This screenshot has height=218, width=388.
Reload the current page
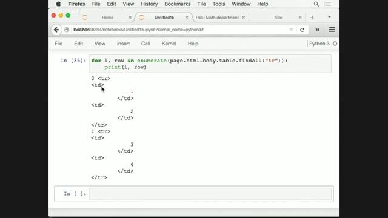[302, 30]
